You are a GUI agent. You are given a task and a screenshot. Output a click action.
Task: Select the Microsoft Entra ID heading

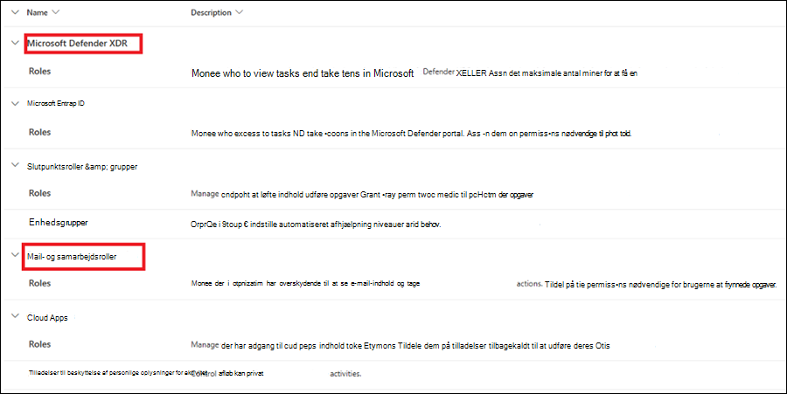point(56,103)
